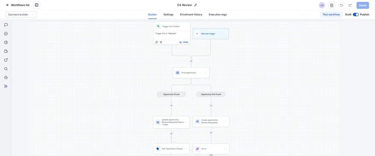This screenshot has width=375, height=156.
Task: Open the history clock icon in sidebar
Action: tap(6, 77)
